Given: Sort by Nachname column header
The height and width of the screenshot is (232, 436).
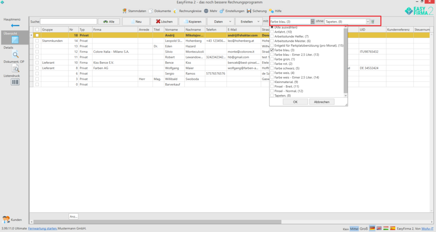Looking at the screenshot, I should tap(195, 29).
